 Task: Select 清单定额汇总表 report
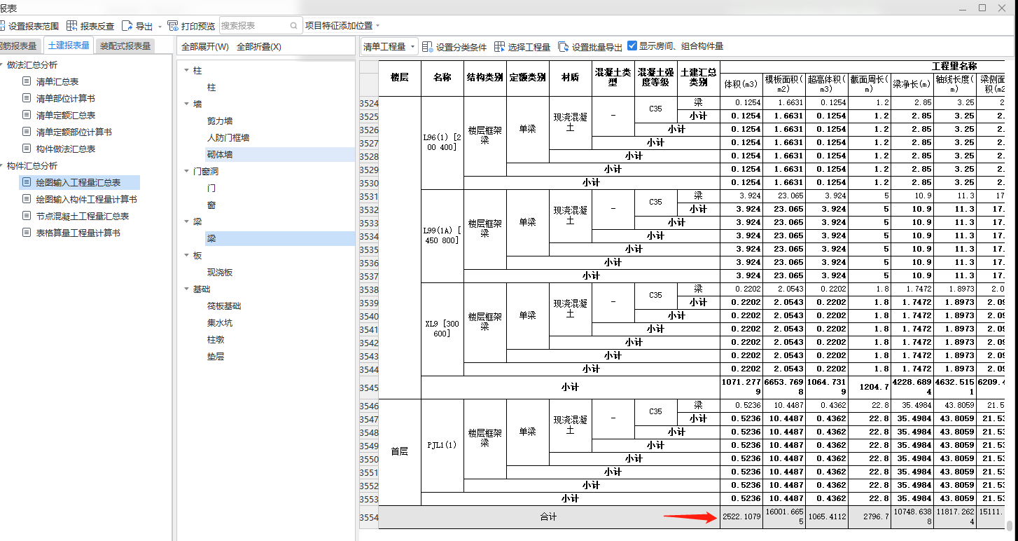[x=66, y=115]
